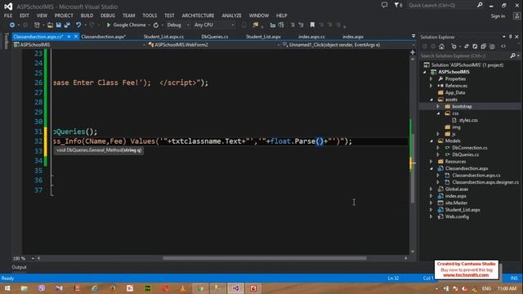Click Solution Explorer Refresh icon
This screenshot has width=523, height=294.
[475, 47]
